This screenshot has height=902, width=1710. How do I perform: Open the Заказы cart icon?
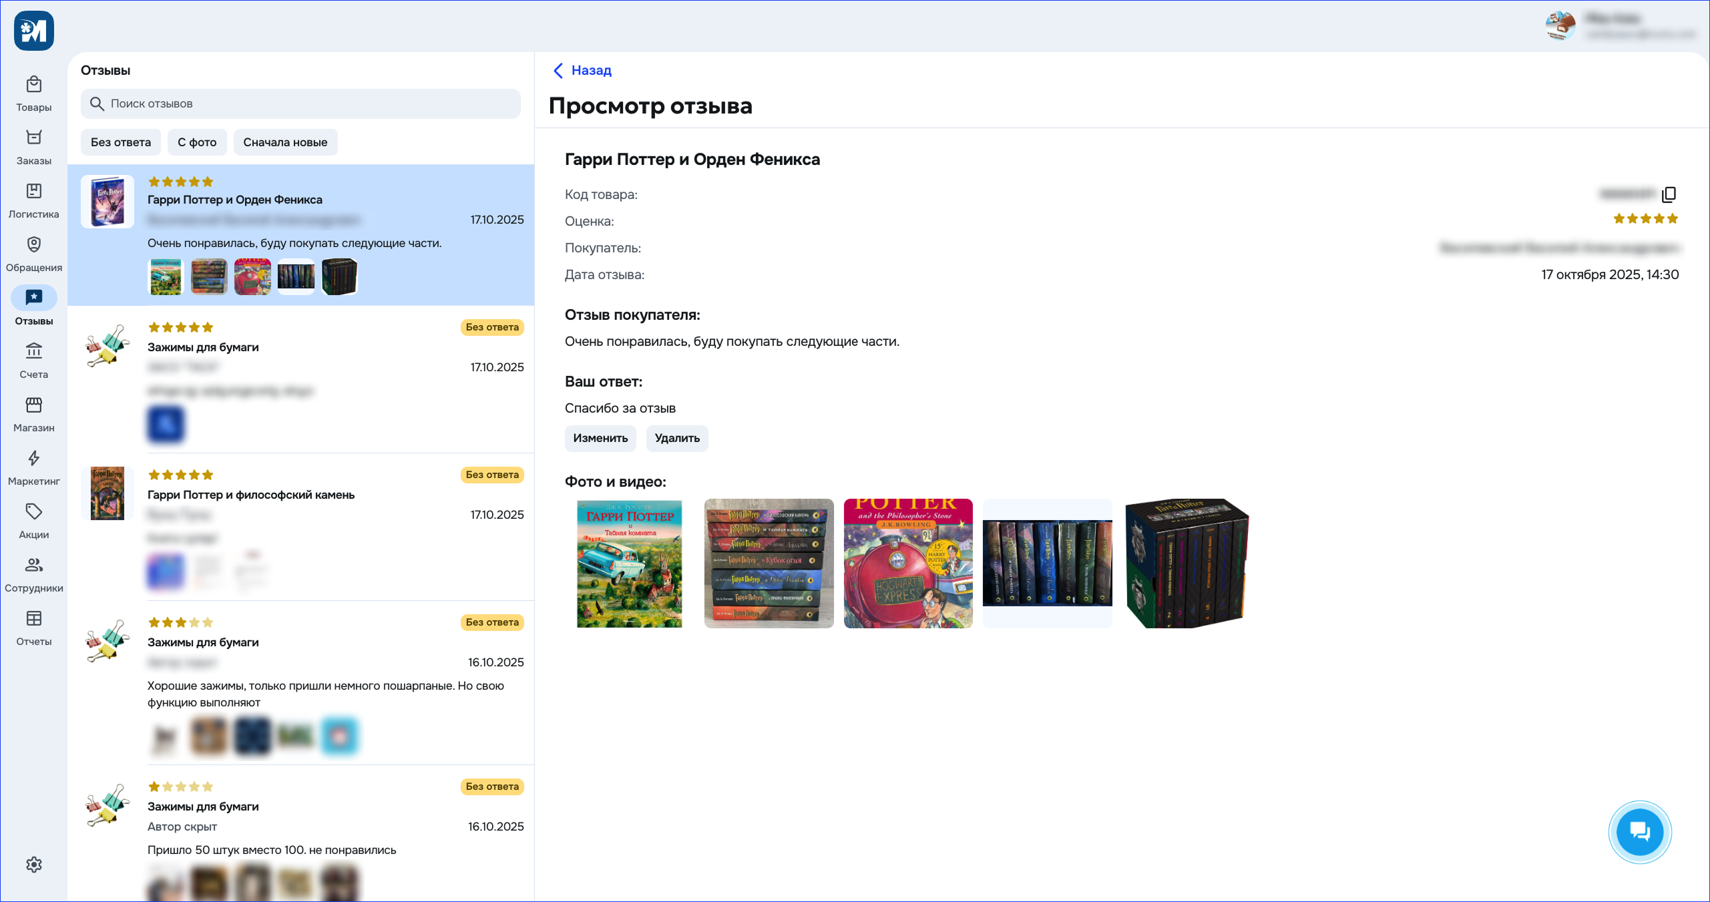pos(34,138)
